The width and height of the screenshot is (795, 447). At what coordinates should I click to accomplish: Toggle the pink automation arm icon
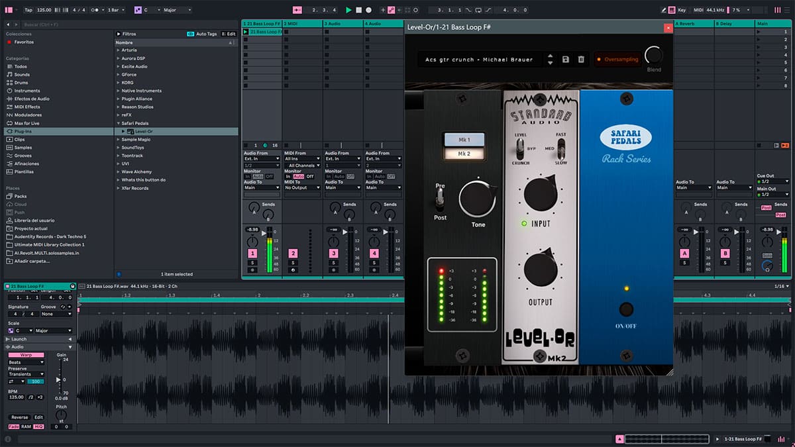click(x=392, y=10)
